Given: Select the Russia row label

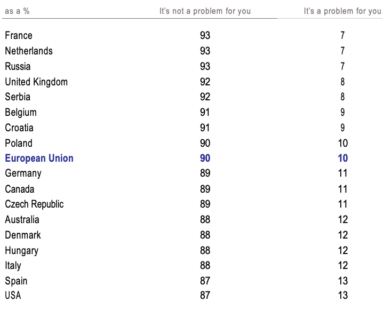Looking at the screenshot, I should click(18, 67).
